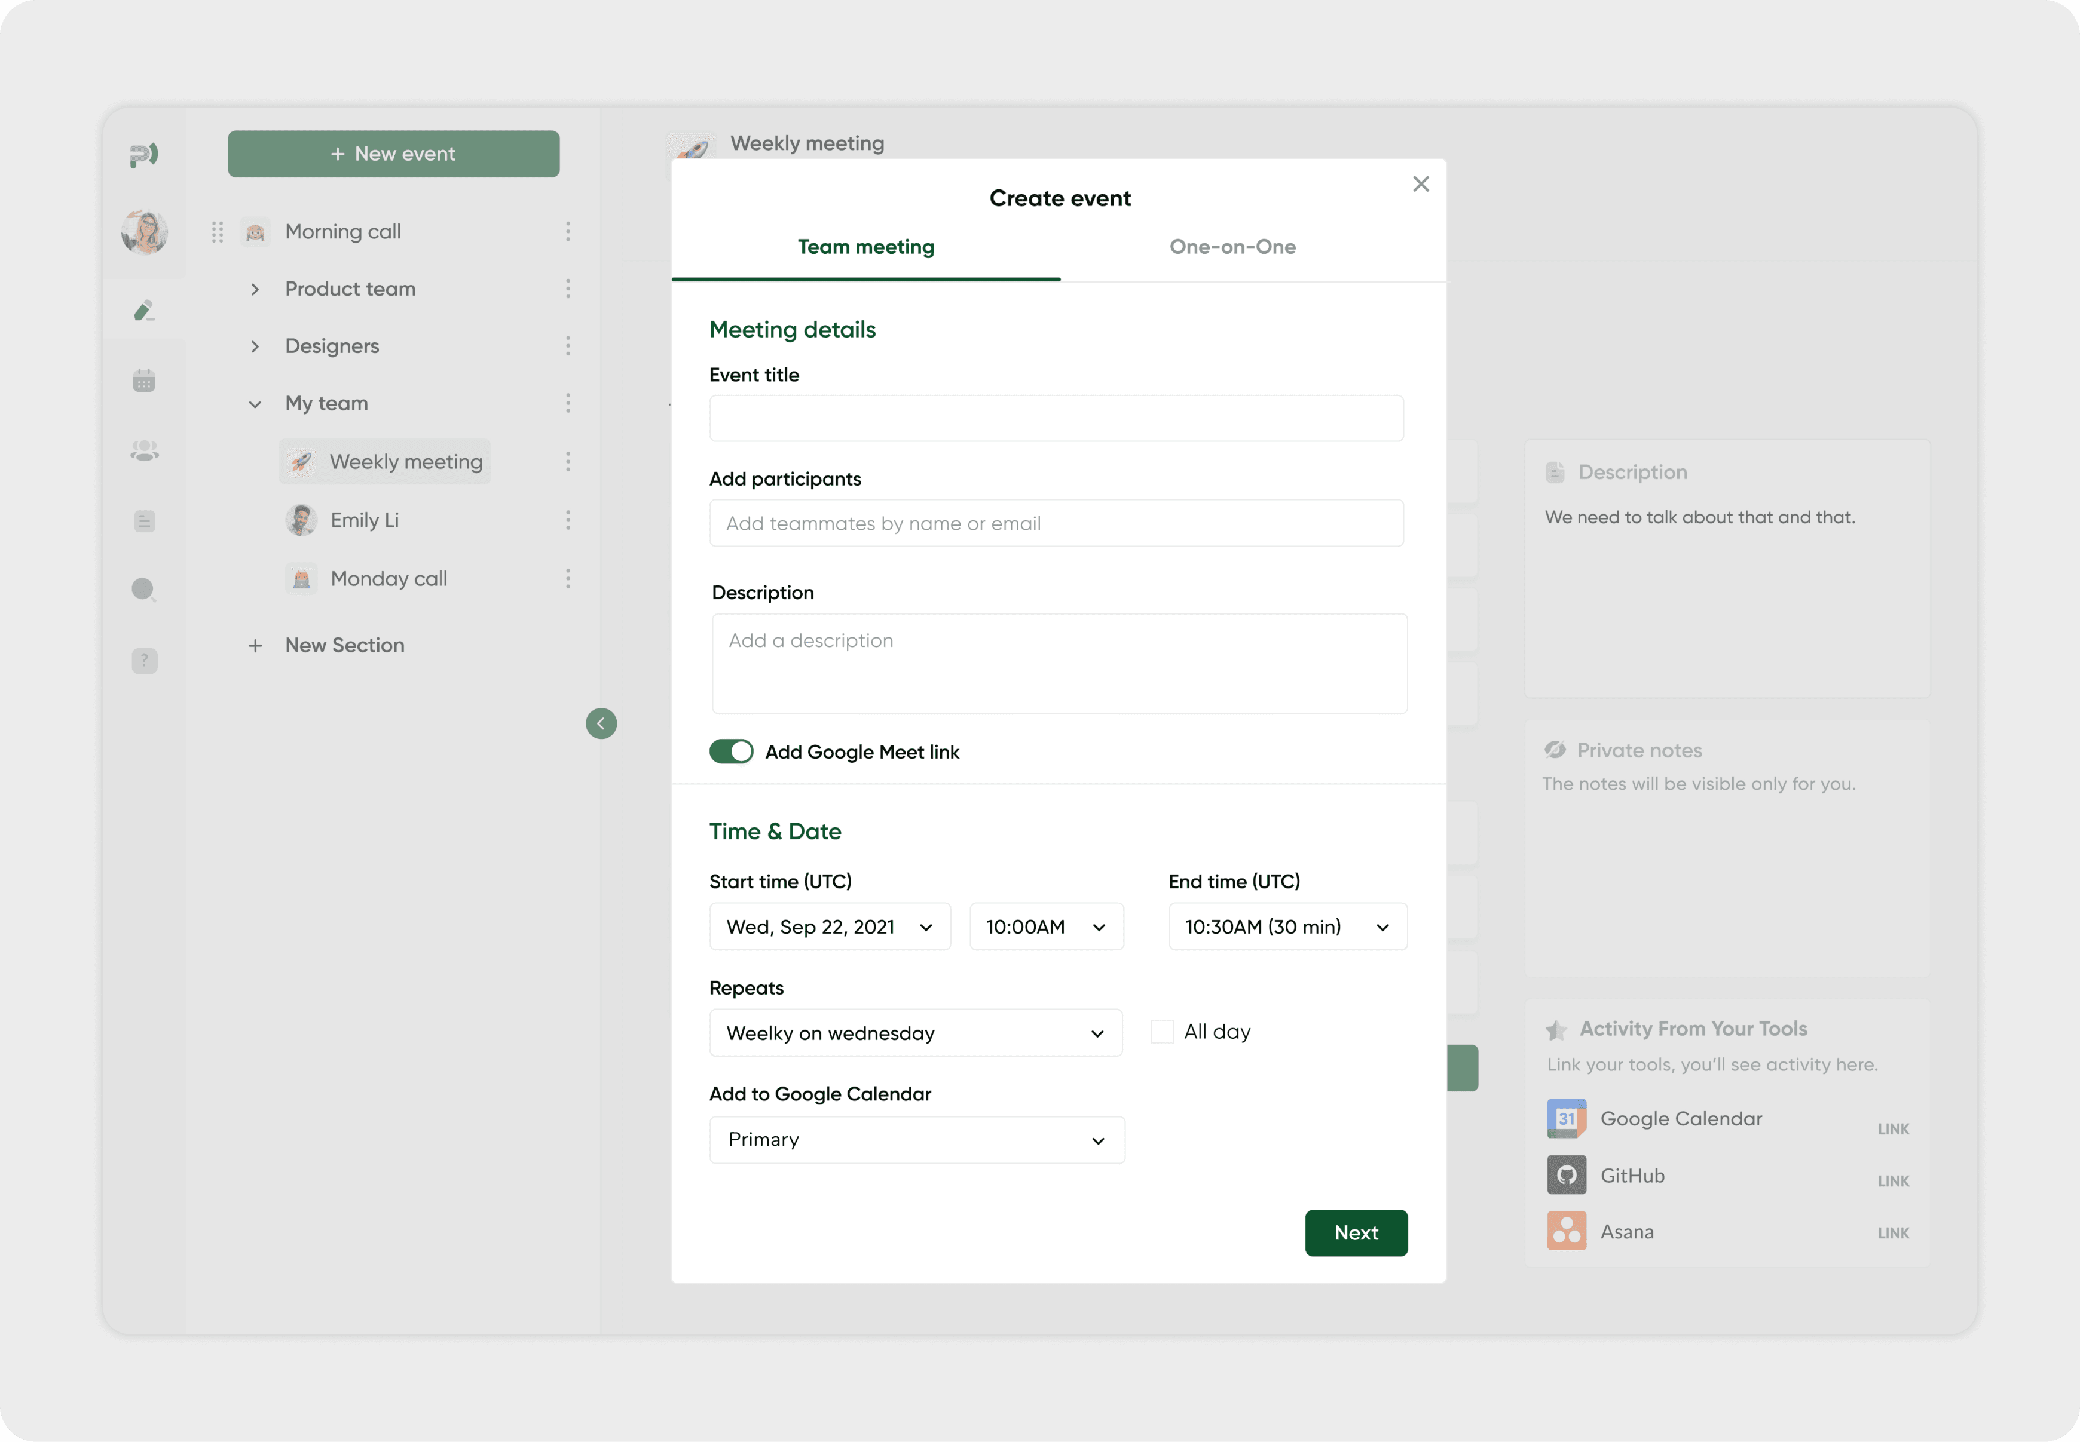Open the Repeats weekly dropdown

pyautogui.click(x=915, y=1033)
